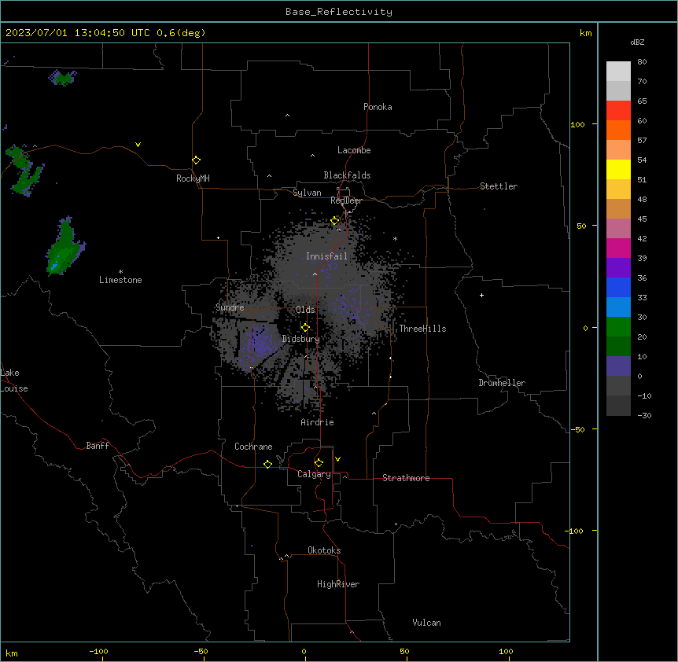678x662 pixels.
Task: Click the asterisk marker above Limestone
Action: click(x=120, y=272)
